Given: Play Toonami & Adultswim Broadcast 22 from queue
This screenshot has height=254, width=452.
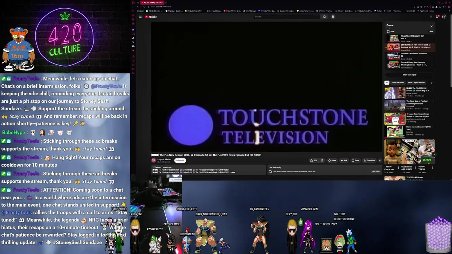Looking at the screenshot, I should tap(410, 56).
